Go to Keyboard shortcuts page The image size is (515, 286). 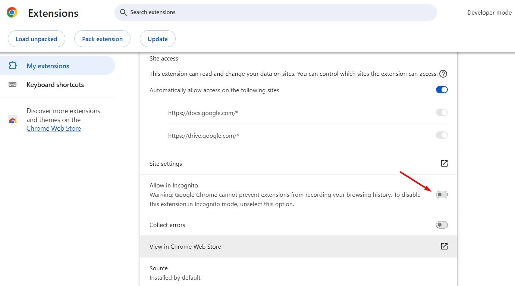click(x=55, y=85)
